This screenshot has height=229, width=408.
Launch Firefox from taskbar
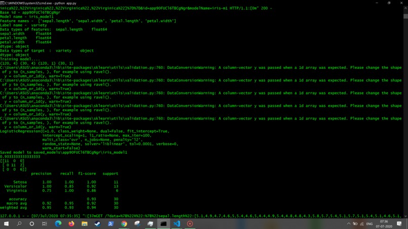click(x=71, y=223)
